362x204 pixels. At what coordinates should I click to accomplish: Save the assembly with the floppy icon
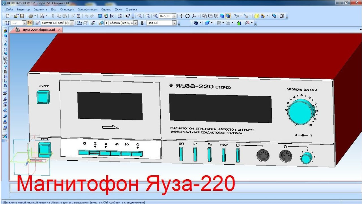[x=22, y=16]
